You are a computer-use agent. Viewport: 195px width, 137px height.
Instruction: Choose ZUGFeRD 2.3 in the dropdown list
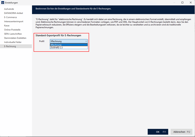69,47
